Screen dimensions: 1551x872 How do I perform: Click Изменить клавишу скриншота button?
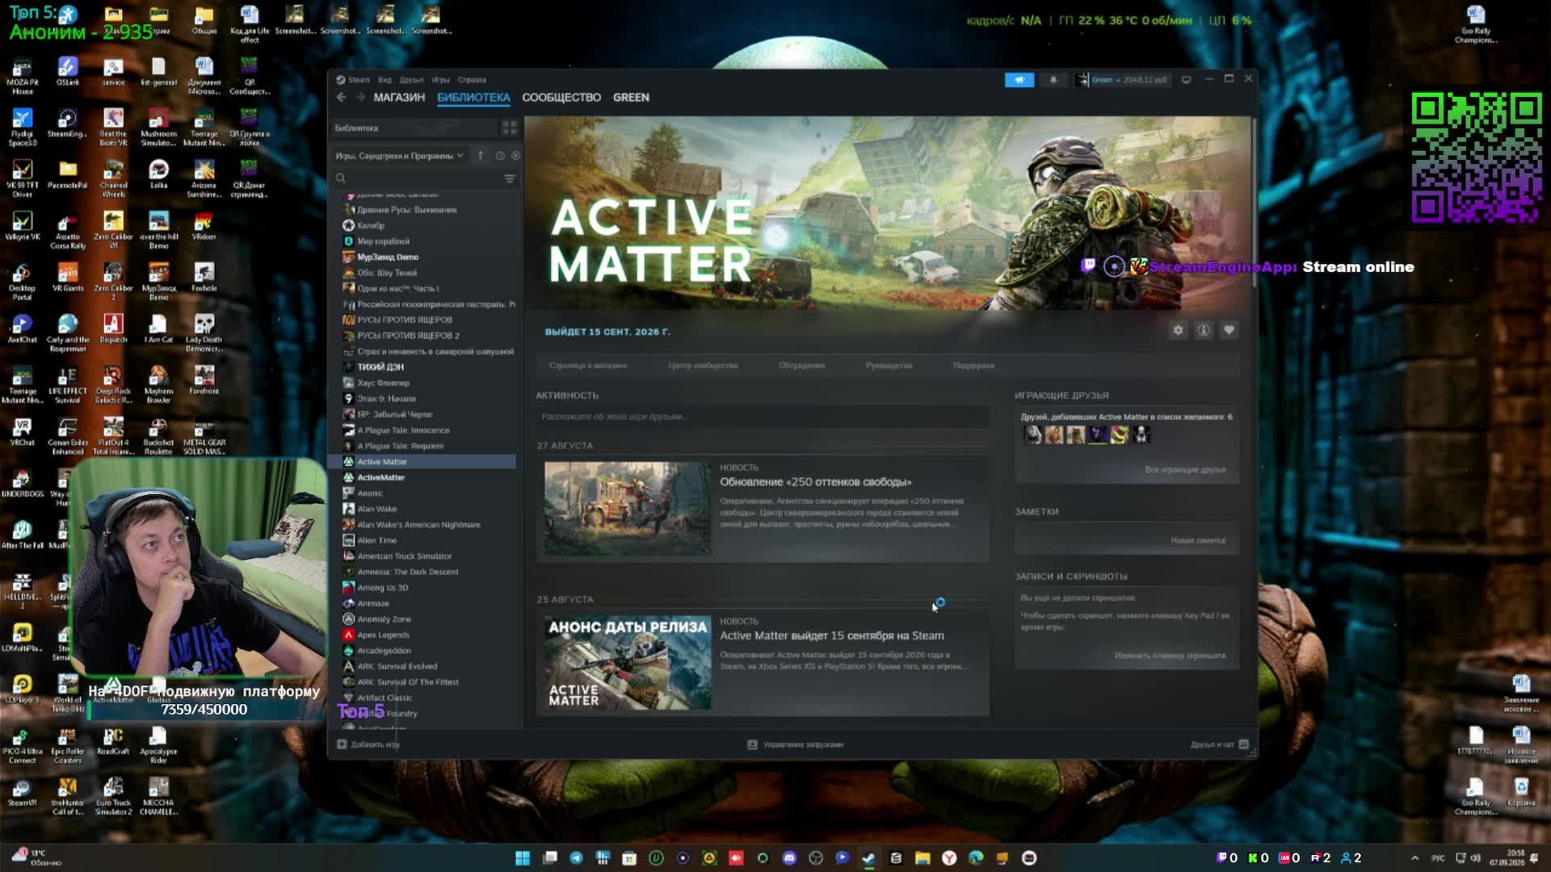1170,656
